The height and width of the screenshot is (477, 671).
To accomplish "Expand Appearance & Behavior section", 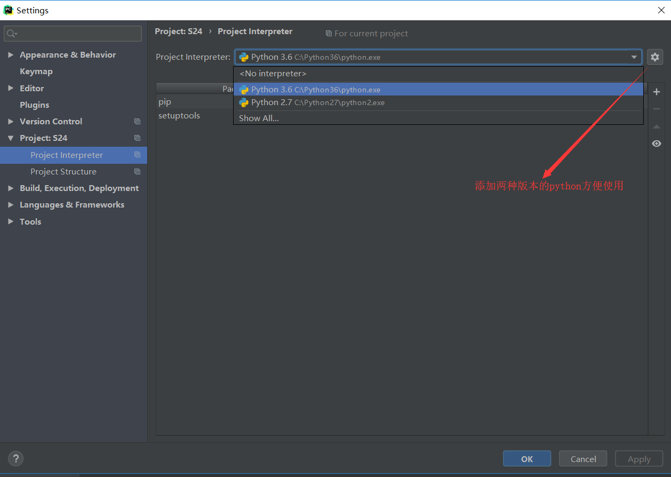I will [x=10, y=55].
